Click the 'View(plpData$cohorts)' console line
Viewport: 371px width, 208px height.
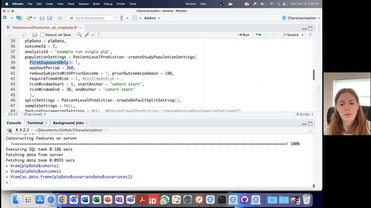(x=35, y=166)
